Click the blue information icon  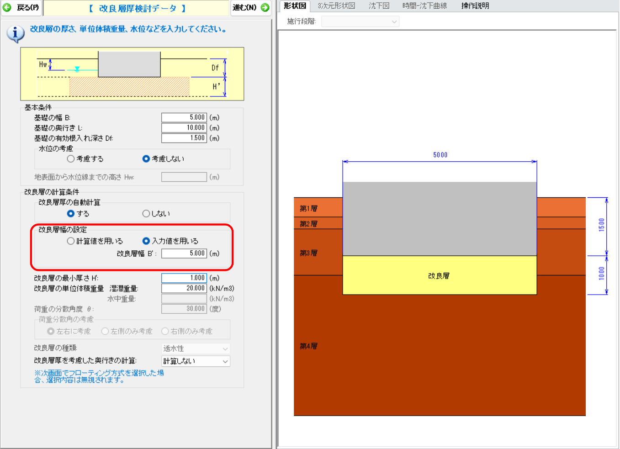pos(15,33)
